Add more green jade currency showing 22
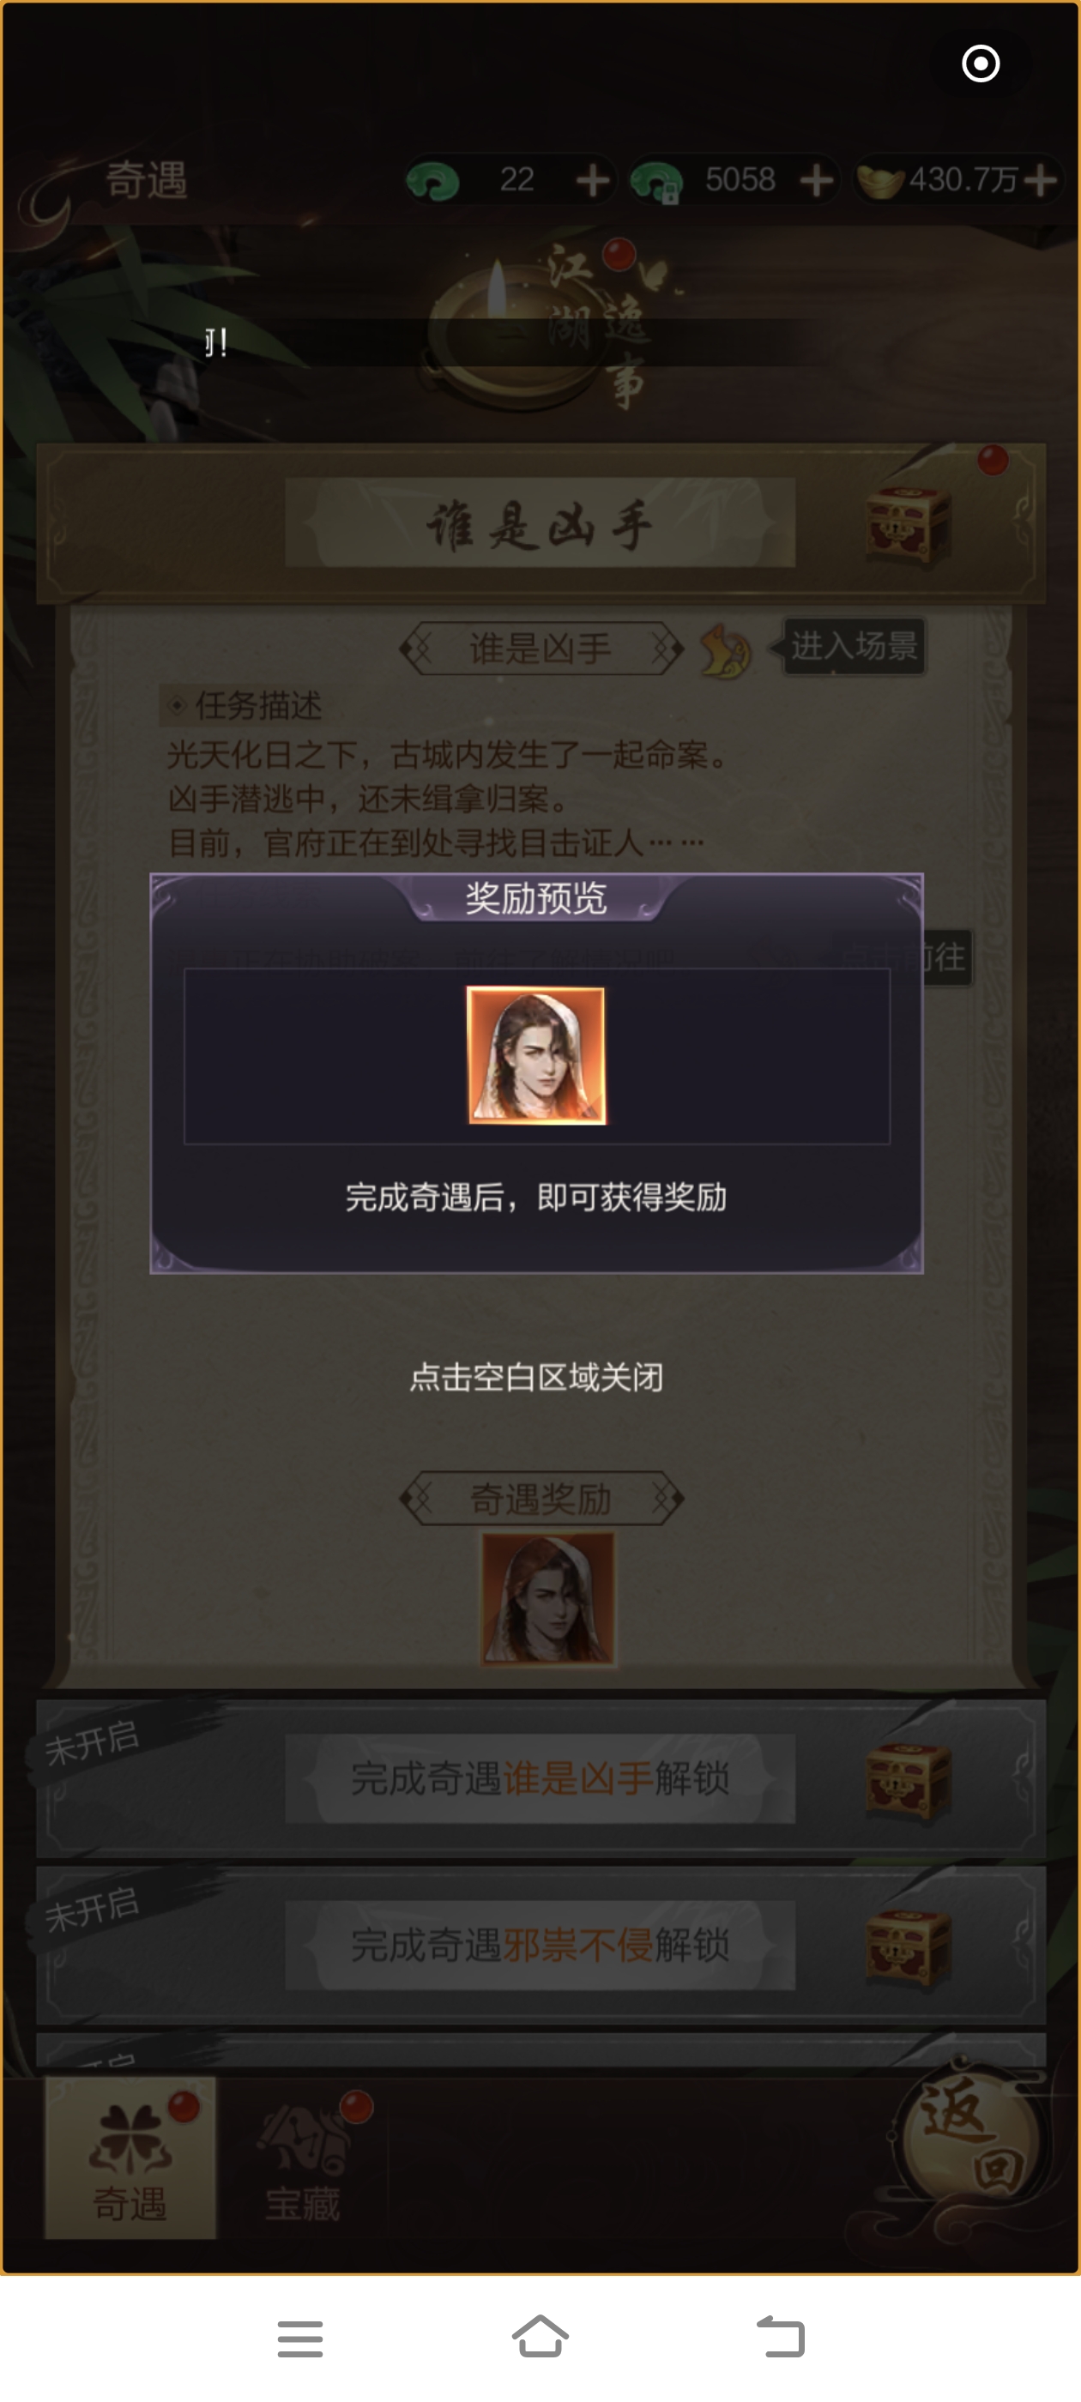 [592, 180]
